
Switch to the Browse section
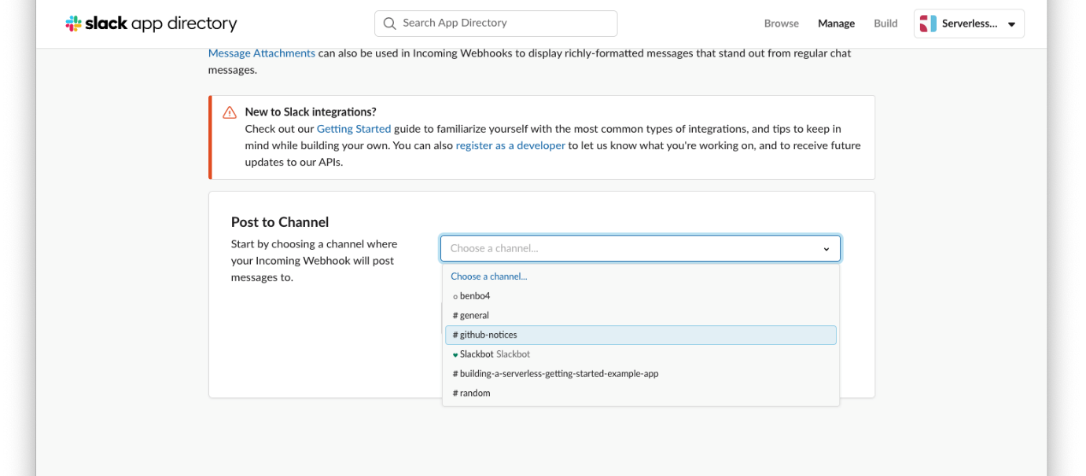pos(781,24)
